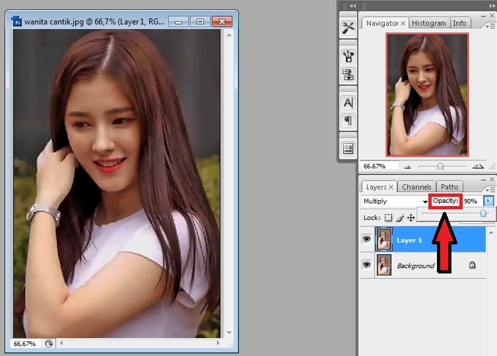497x356 pixels.
Task: Toggle lock transparent pixels
Action: click(x=388, y=217)
